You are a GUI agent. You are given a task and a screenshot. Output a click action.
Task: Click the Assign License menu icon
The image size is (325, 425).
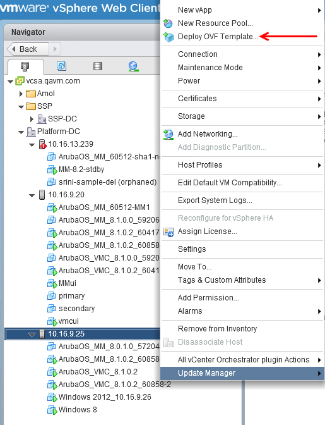click(x=168, y=232)
